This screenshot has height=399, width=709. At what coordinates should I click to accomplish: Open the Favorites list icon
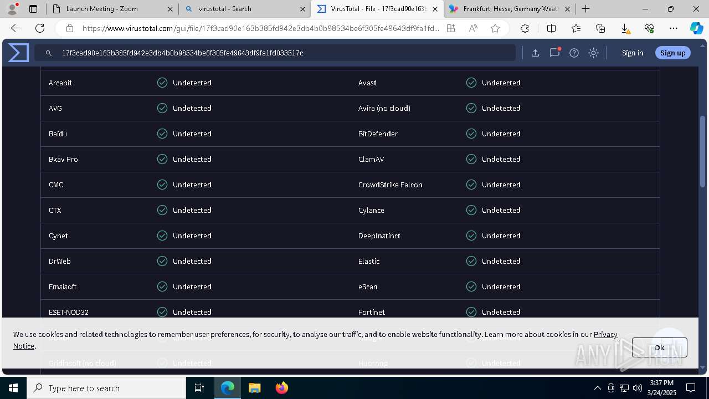tap(576, 28)
